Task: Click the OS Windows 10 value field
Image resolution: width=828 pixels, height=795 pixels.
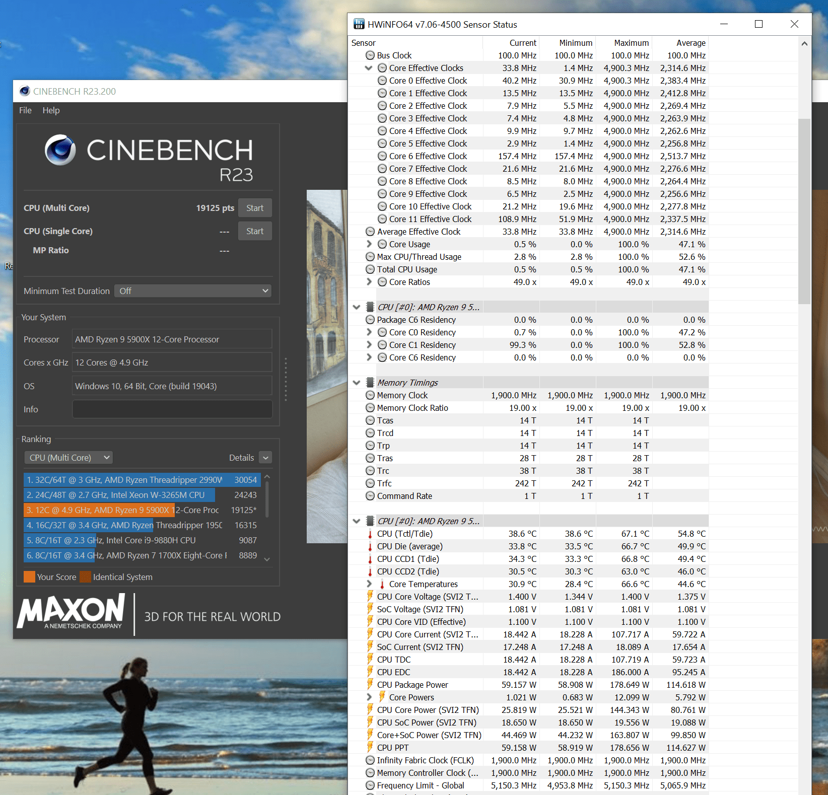Action: coord(172,386)
